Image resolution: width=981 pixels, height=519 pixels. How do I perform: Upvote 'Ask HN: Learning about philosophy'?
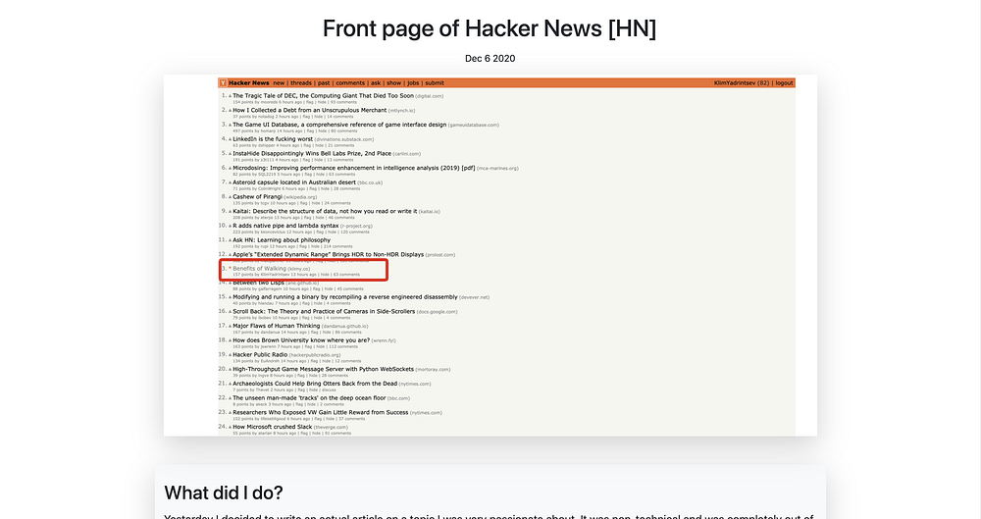[x=230, y=240]
